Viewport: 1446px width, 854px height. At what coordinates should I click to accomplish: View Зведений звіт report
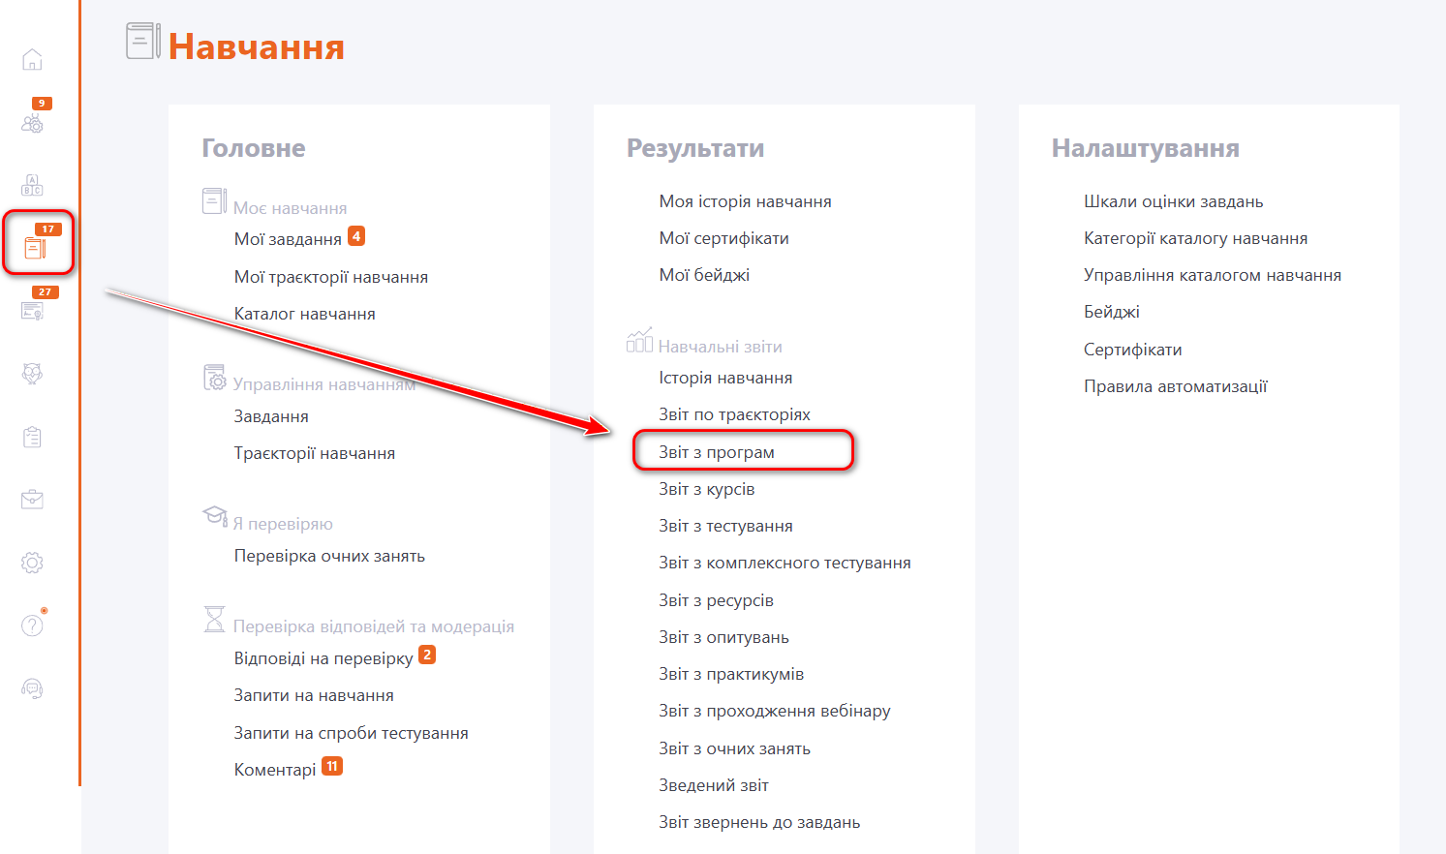714,785
